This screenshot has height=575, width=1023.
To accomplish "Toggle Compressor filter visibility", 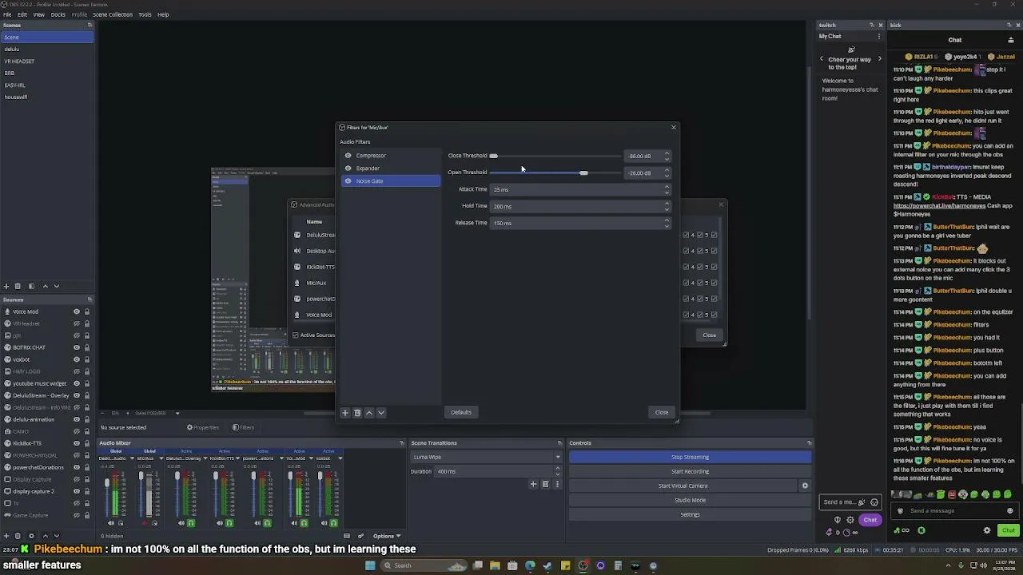I will 348,156.
